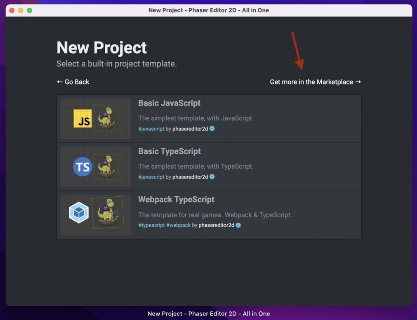Go back to the previous page
This screenshot has height=320, width=417.
[73, 82]
